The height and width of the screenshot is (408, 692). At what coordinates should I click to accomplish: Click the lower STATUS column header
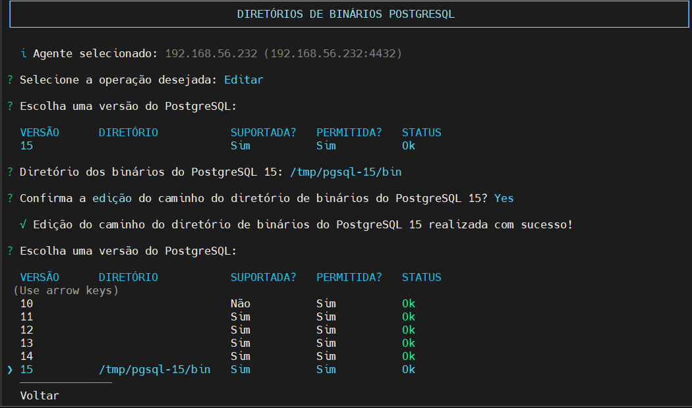click(422, 277)
